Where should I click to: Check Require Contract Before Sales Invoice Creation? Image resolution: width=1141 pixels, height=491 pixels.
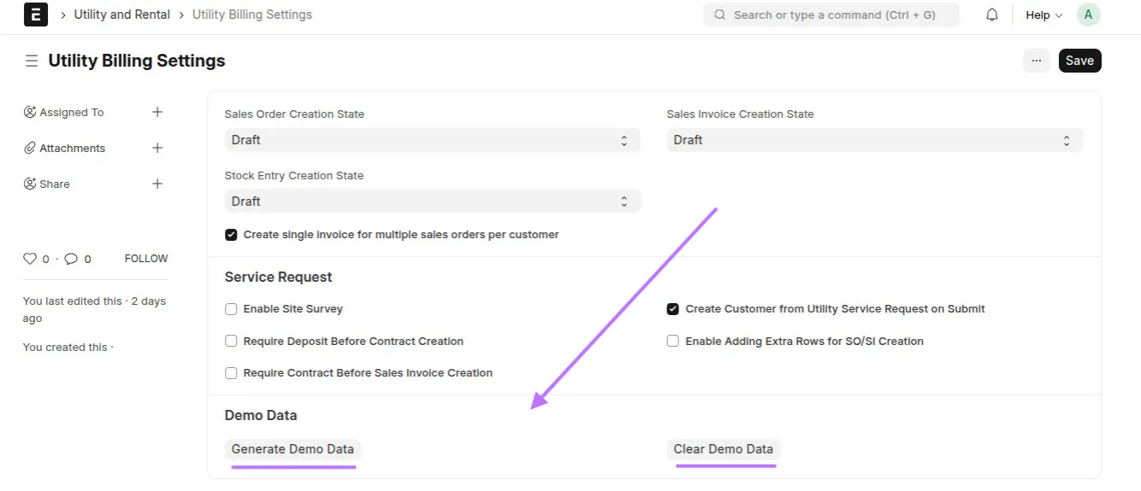coord(231,372)
